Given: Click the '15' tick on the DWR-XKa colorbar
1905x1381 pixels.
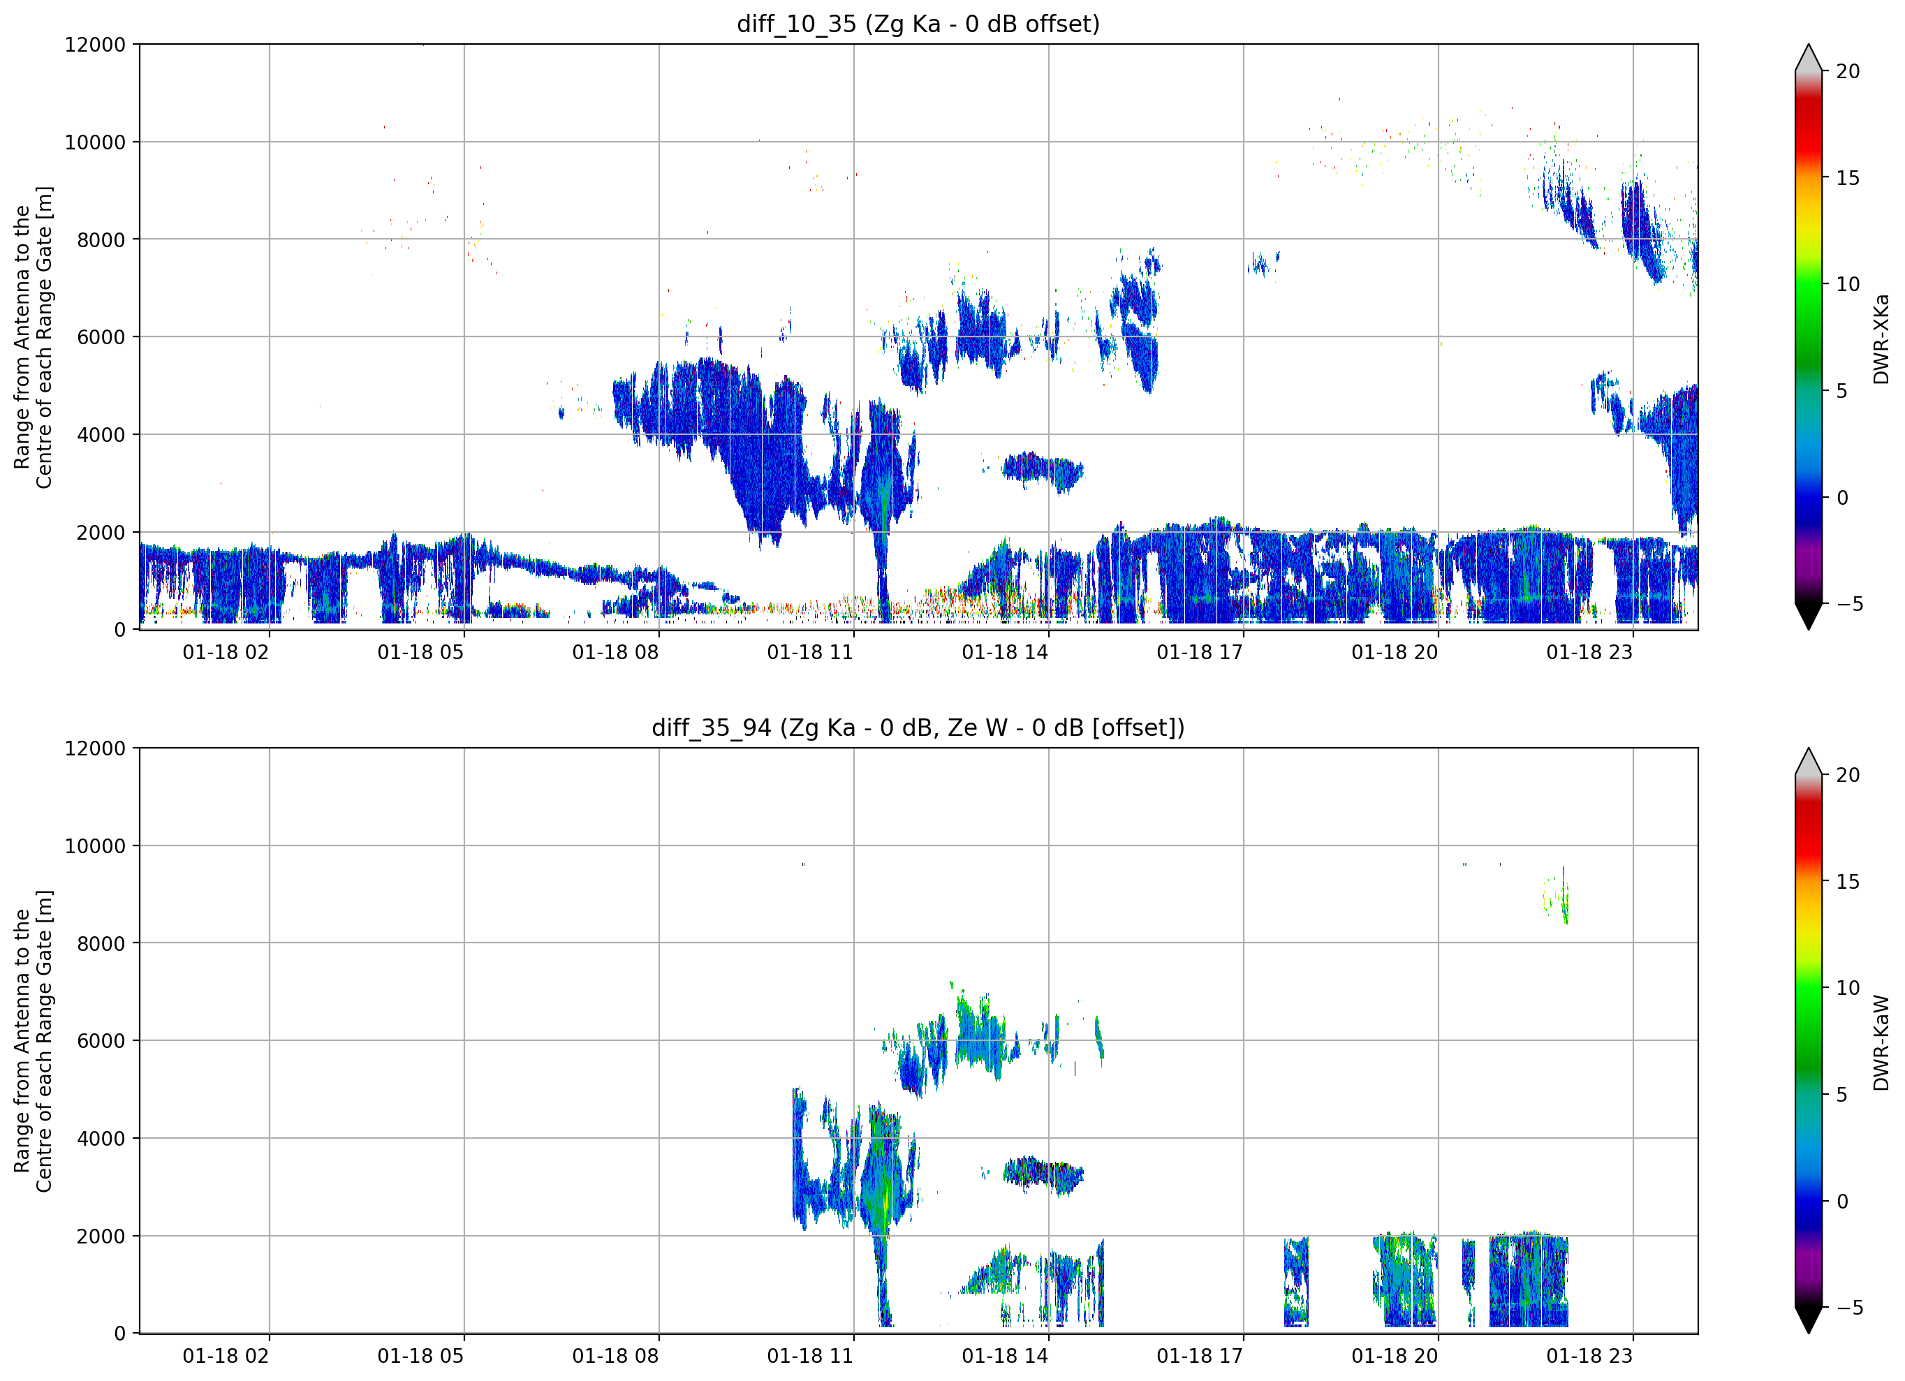Looking at the screenshot, I should pos(1848,178).
